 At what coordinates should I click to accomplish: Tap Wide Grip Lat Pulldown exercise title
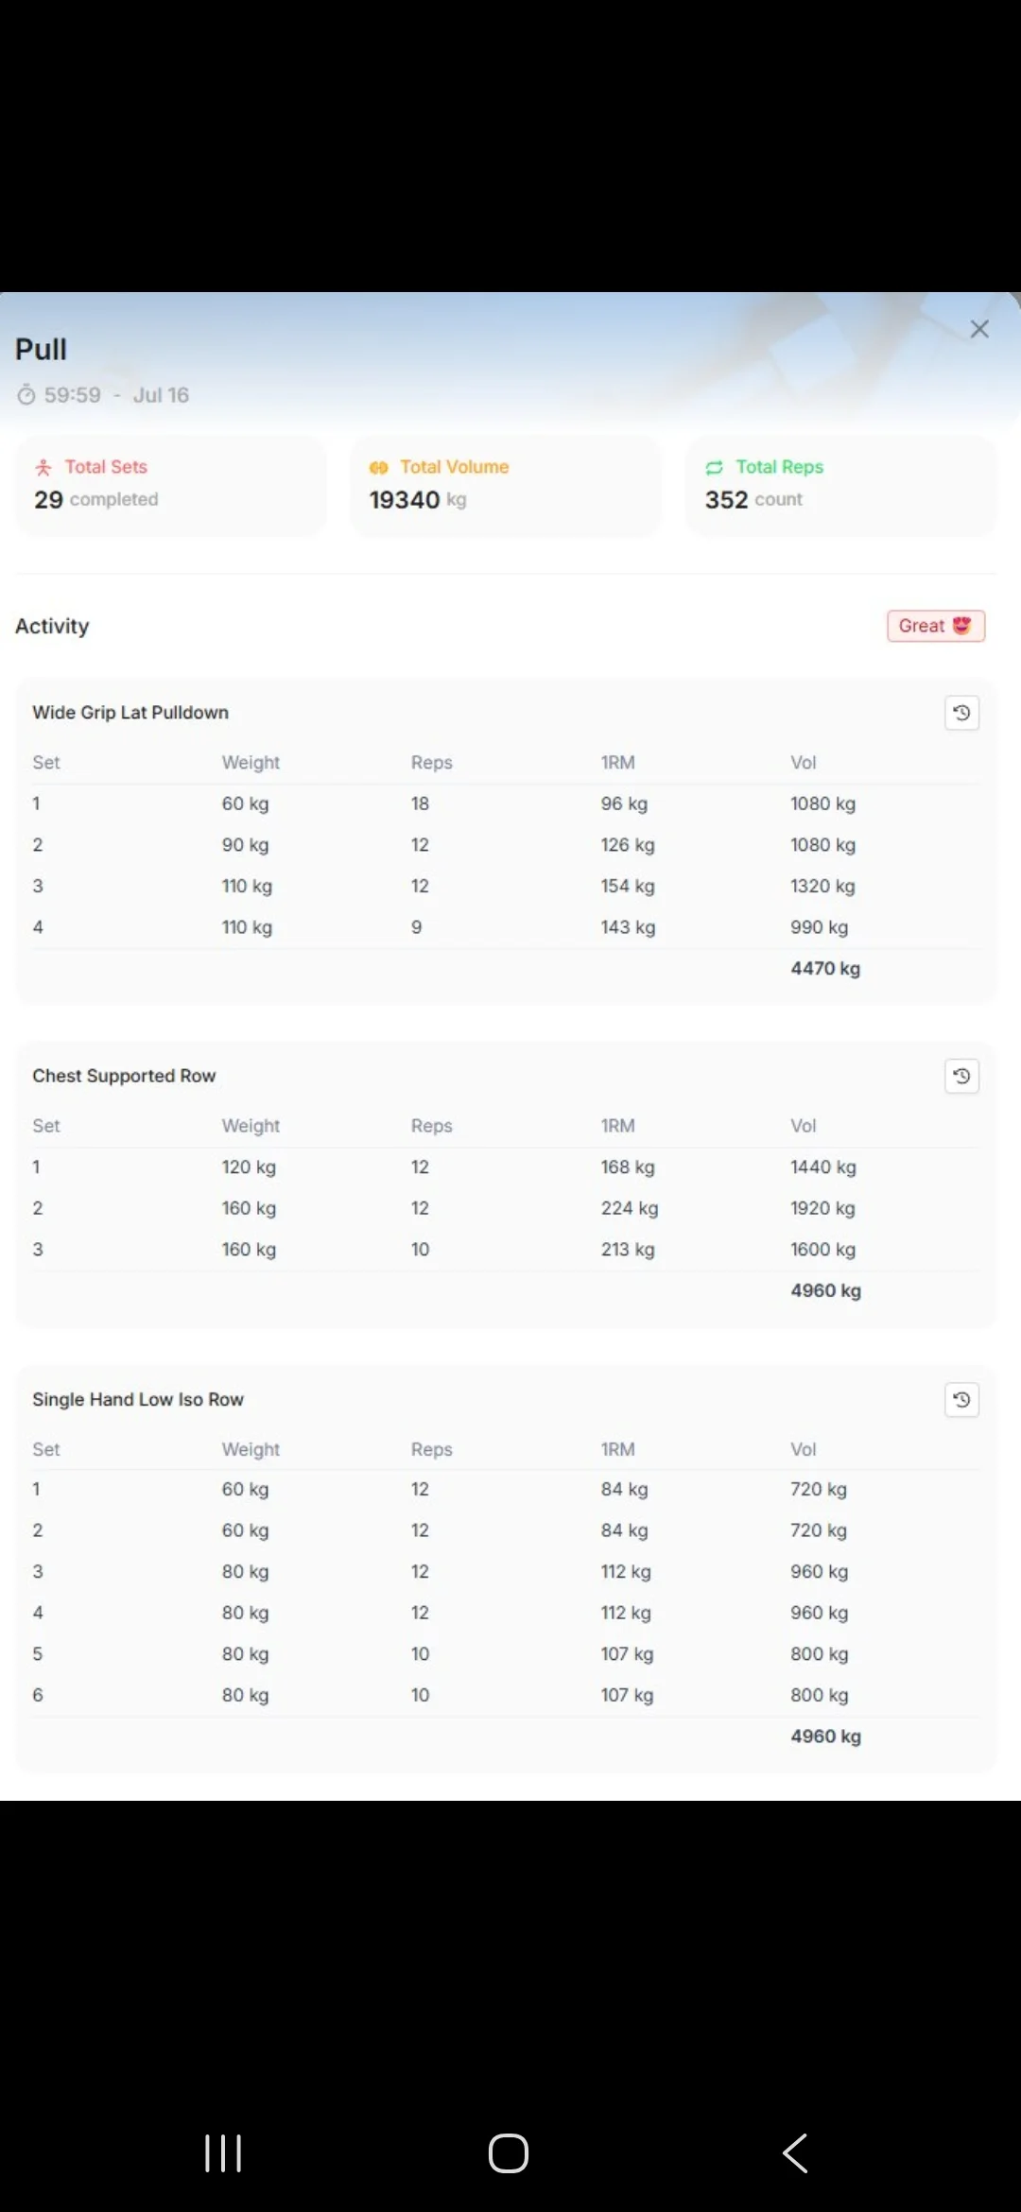(x=130, y=713)
